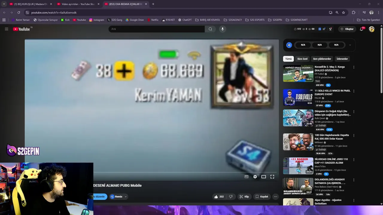Open the Chrome zoom magnifier icon
The width and height of the screenshot is (383, 215).
coord(337,13)
